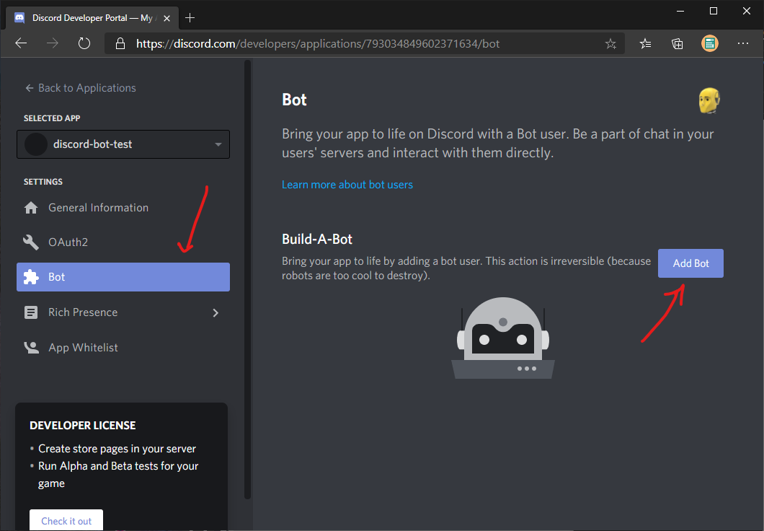This screenshot has width=764, height=531.
Task: Click the Check it out button
Action: [x=66, y=520]
